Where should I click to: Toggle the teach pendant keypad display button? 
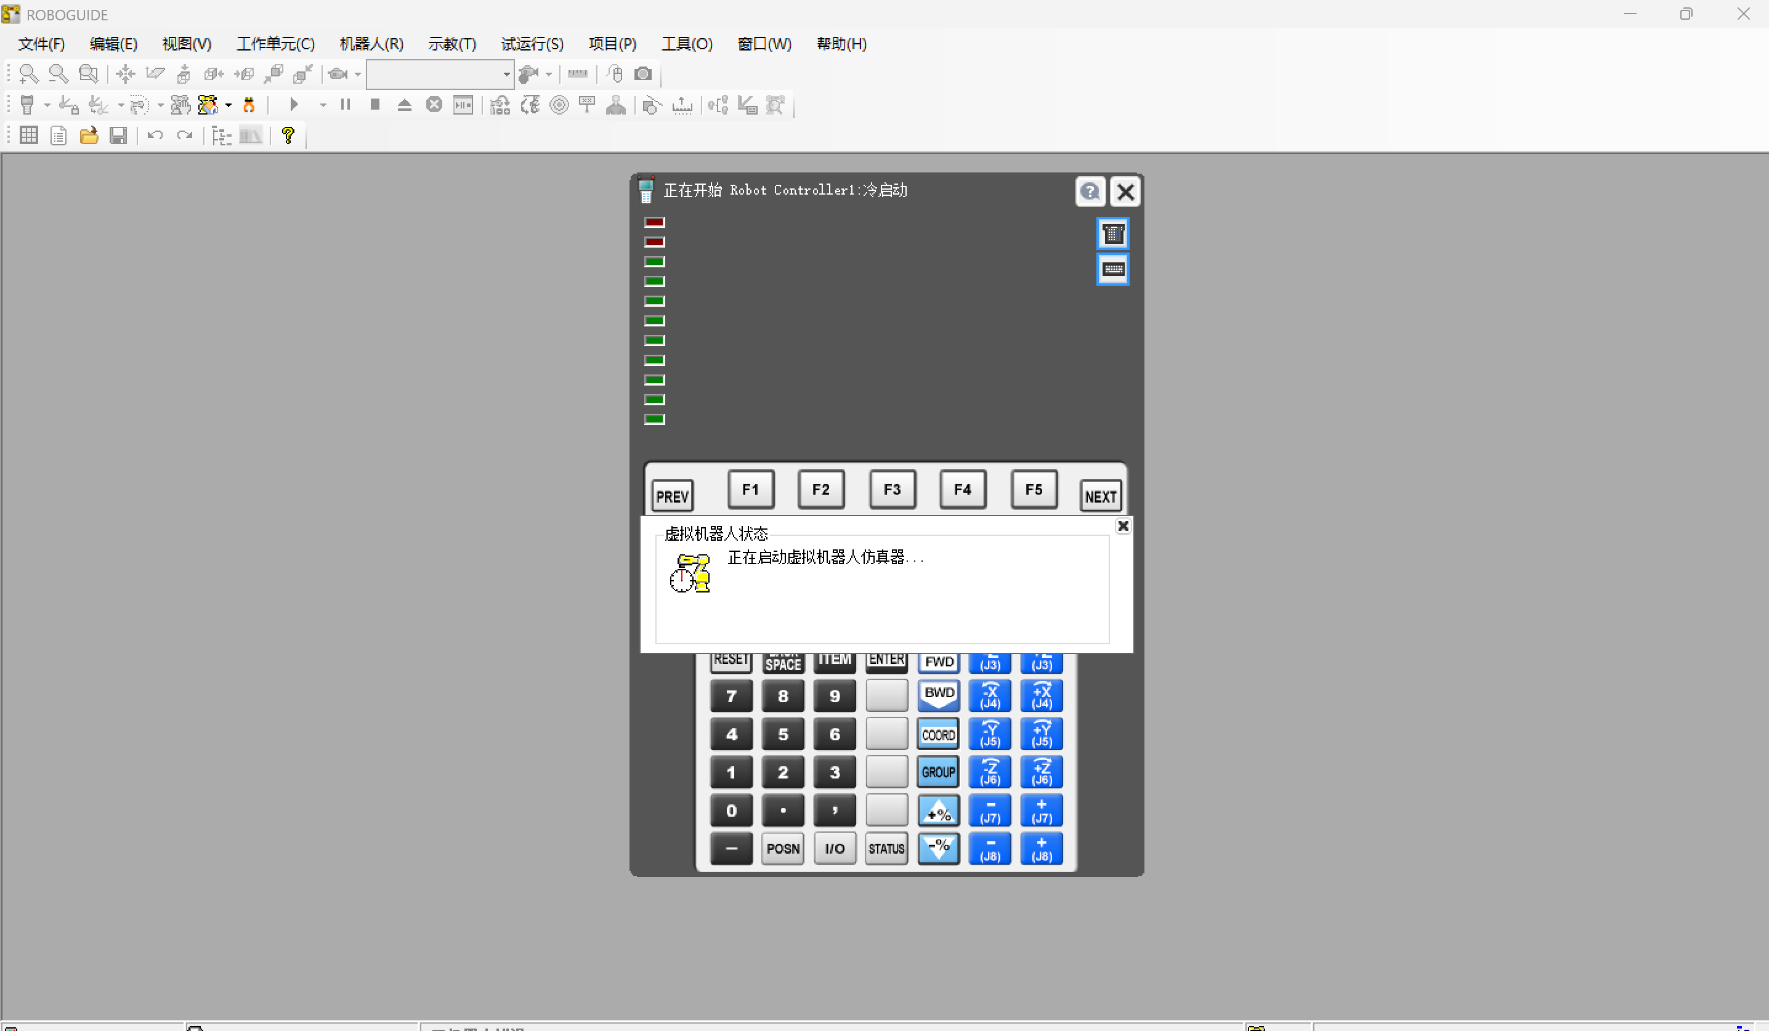[x=1112, y=270]
